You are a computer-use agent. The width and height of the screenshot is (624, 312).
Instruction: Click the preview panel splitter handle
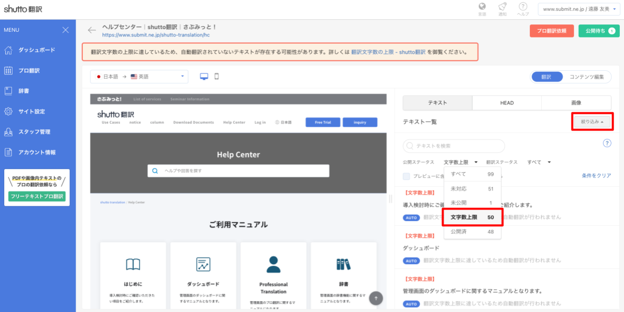click(x=391, y=199)
